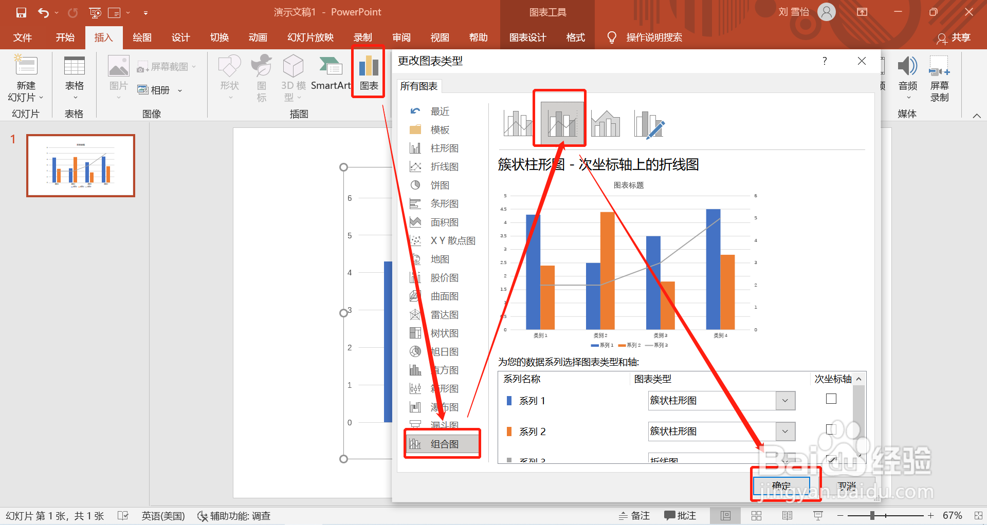Switch to slide sorter view

click(x=756, y=516)
